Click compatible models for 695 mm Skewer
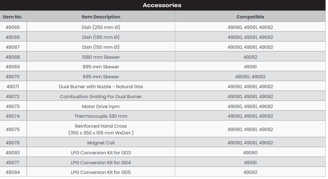328x179 pixels. click(250, 77)
